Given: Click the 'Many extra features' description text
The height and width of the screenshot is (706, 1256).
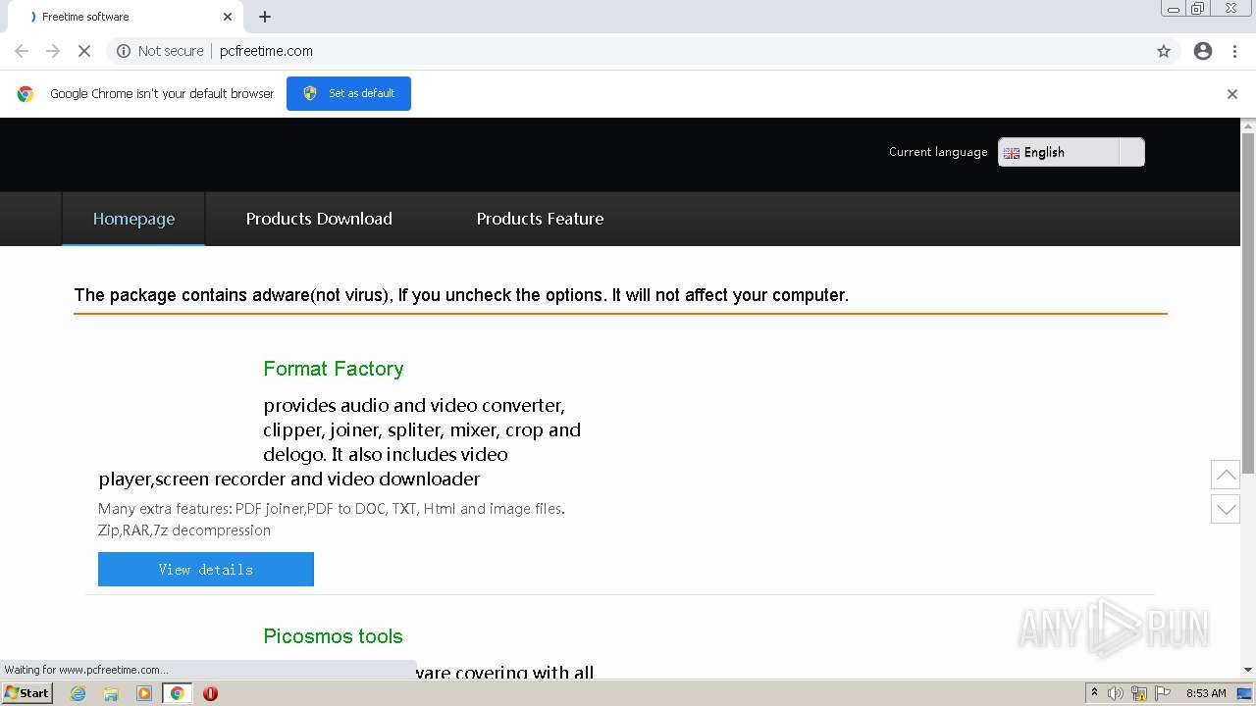Looking at the screenshot, I should pyautogui.click(x=332, y=519).
